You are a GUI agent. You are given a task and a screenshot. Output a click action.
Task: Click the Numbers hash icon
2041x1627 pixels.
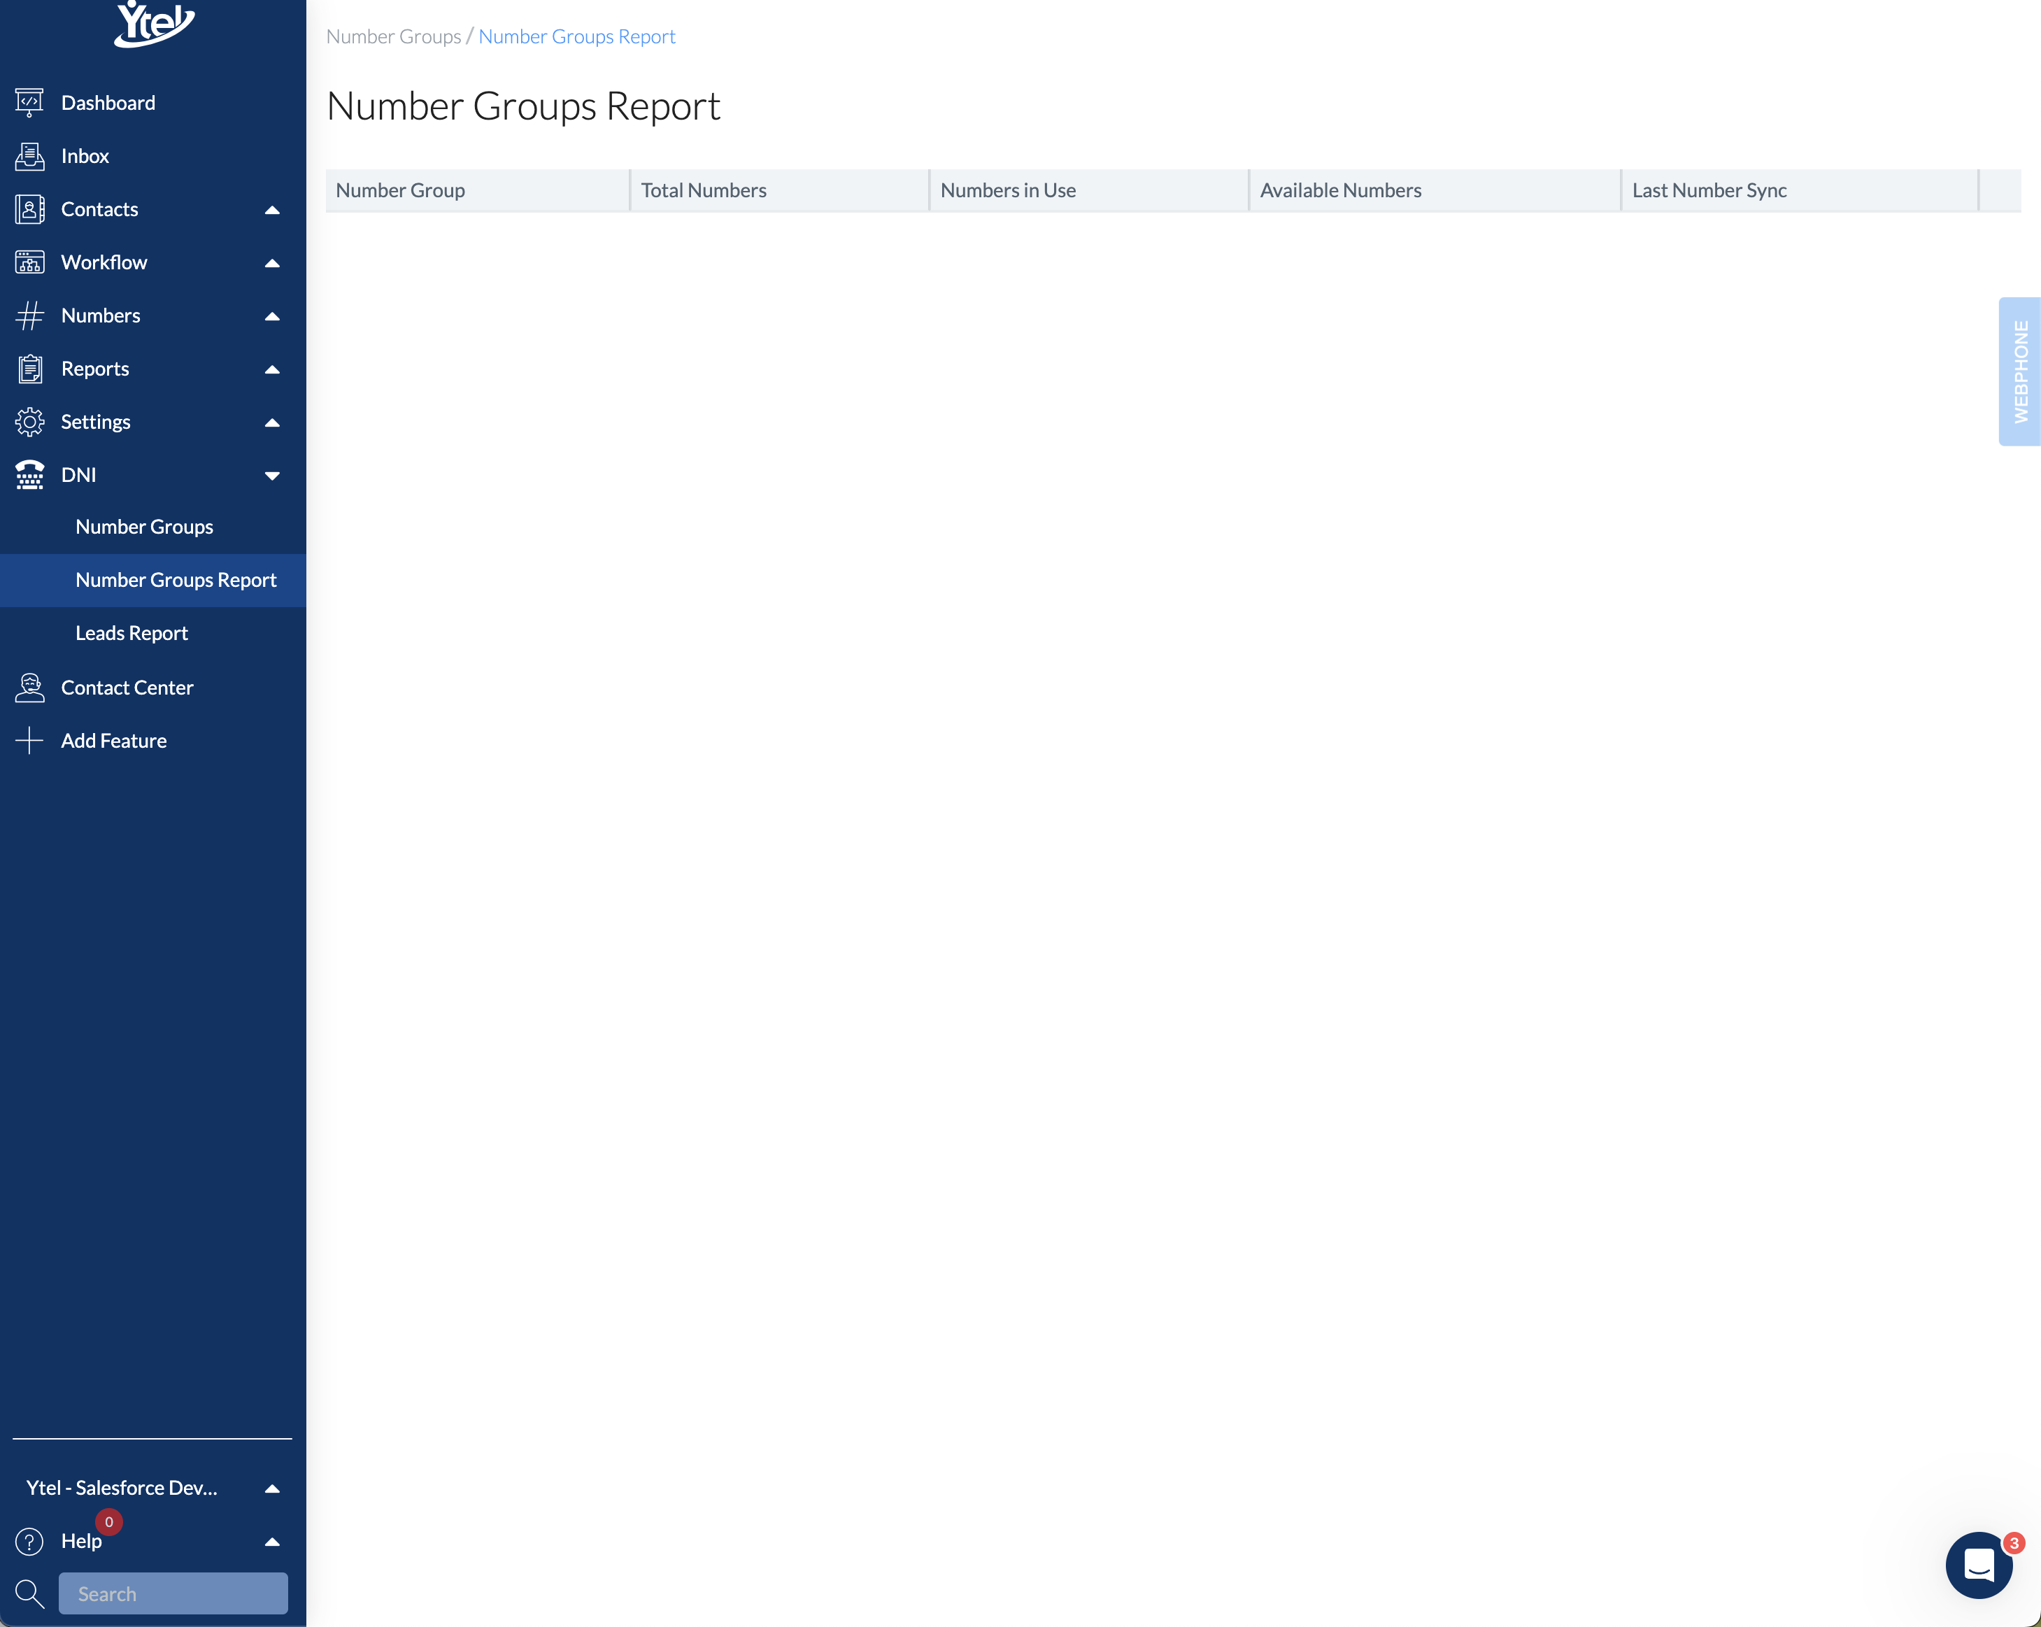coord(29,315)
